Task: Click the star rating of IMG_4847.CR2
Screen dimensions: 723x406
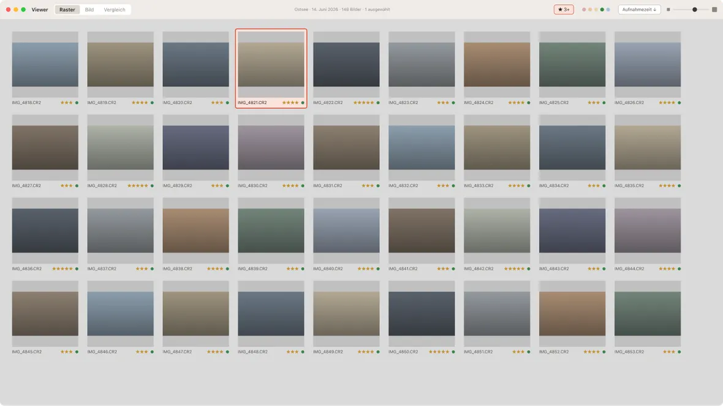Action: [x=215, y=352]
